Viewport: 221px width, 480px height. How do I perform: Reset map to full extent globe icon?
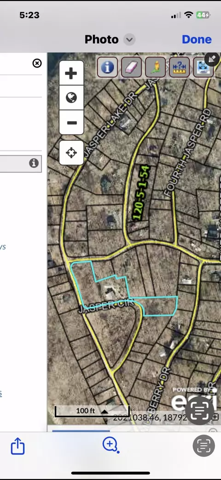pos(71,98)
